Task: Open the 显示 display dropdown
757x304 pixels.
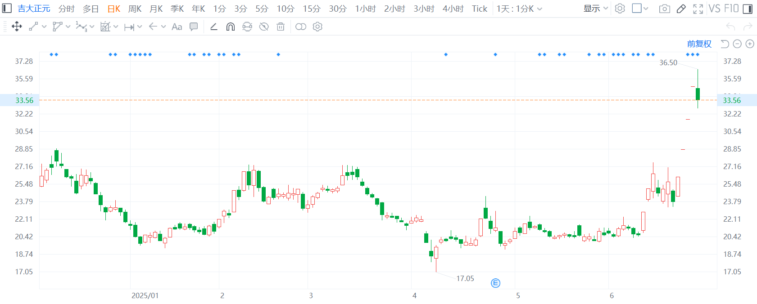Action: (595, 9)
